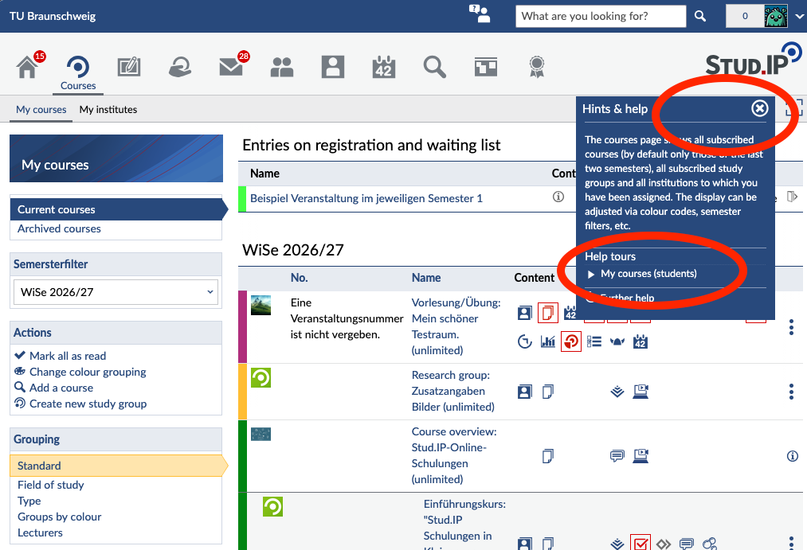Click info icon for Beispiel Veranstaltung

click(558, 197)
